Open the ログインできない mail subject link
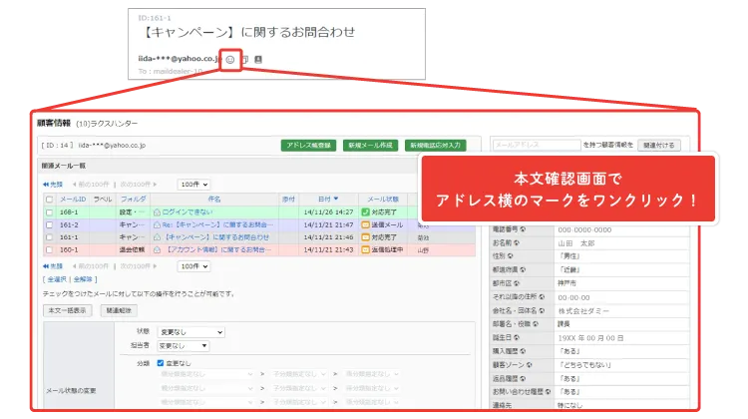Screen dimensions: 748x419 click(187, 211)
